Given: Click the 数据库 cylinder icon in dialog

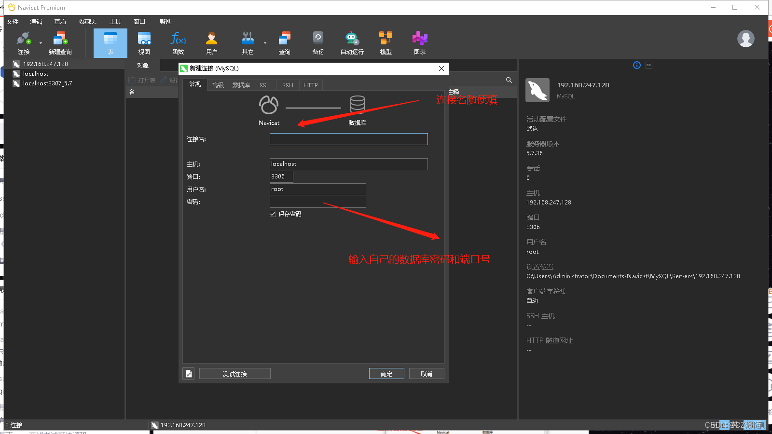Looking at the screenshot, I should pyautogui.click(x=358, y=105).
